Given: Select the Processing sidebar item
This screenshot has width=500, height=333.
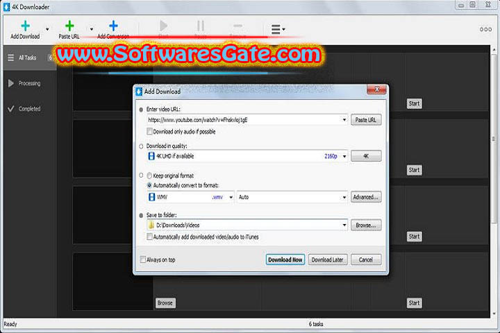Looking at the screenshot, I should click(x=30, y=83).
